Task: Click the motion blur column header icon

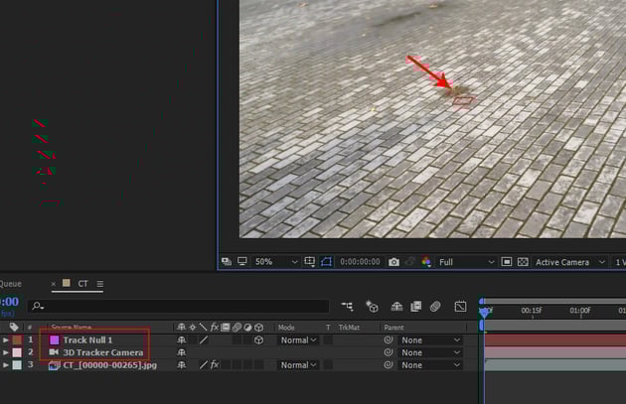Action: pyautogui.click(x=236, y=328)
